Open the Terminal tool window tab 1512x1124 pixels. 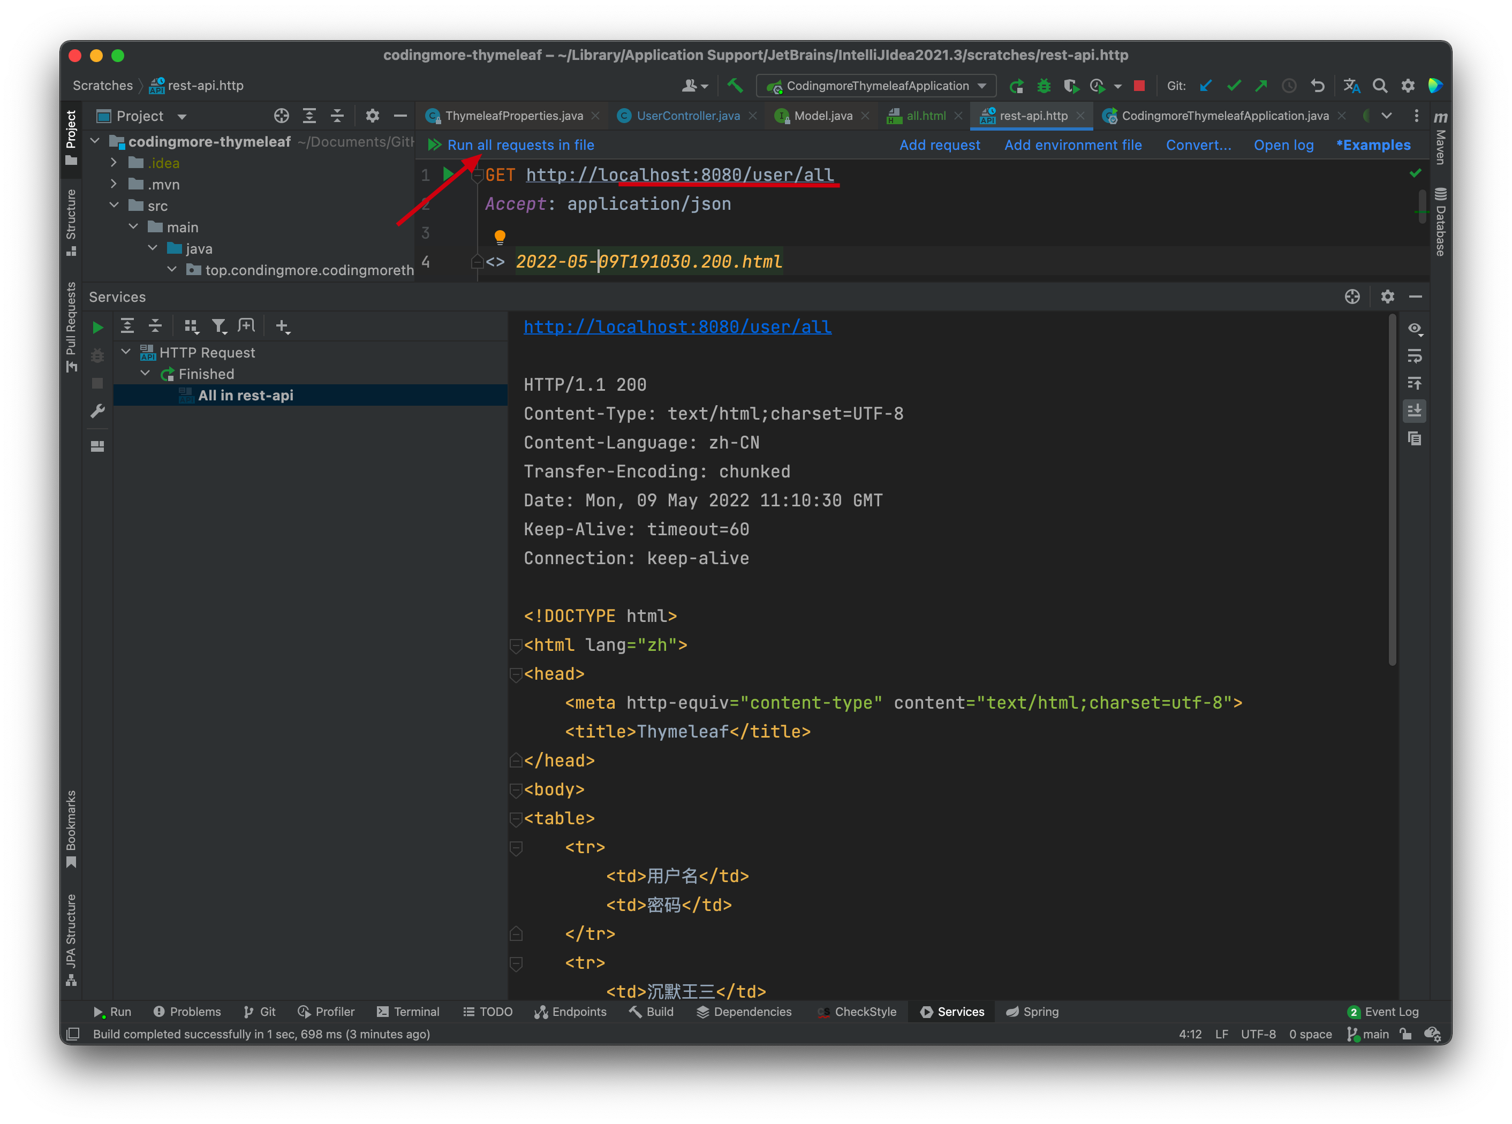(x=409, y=1012)
